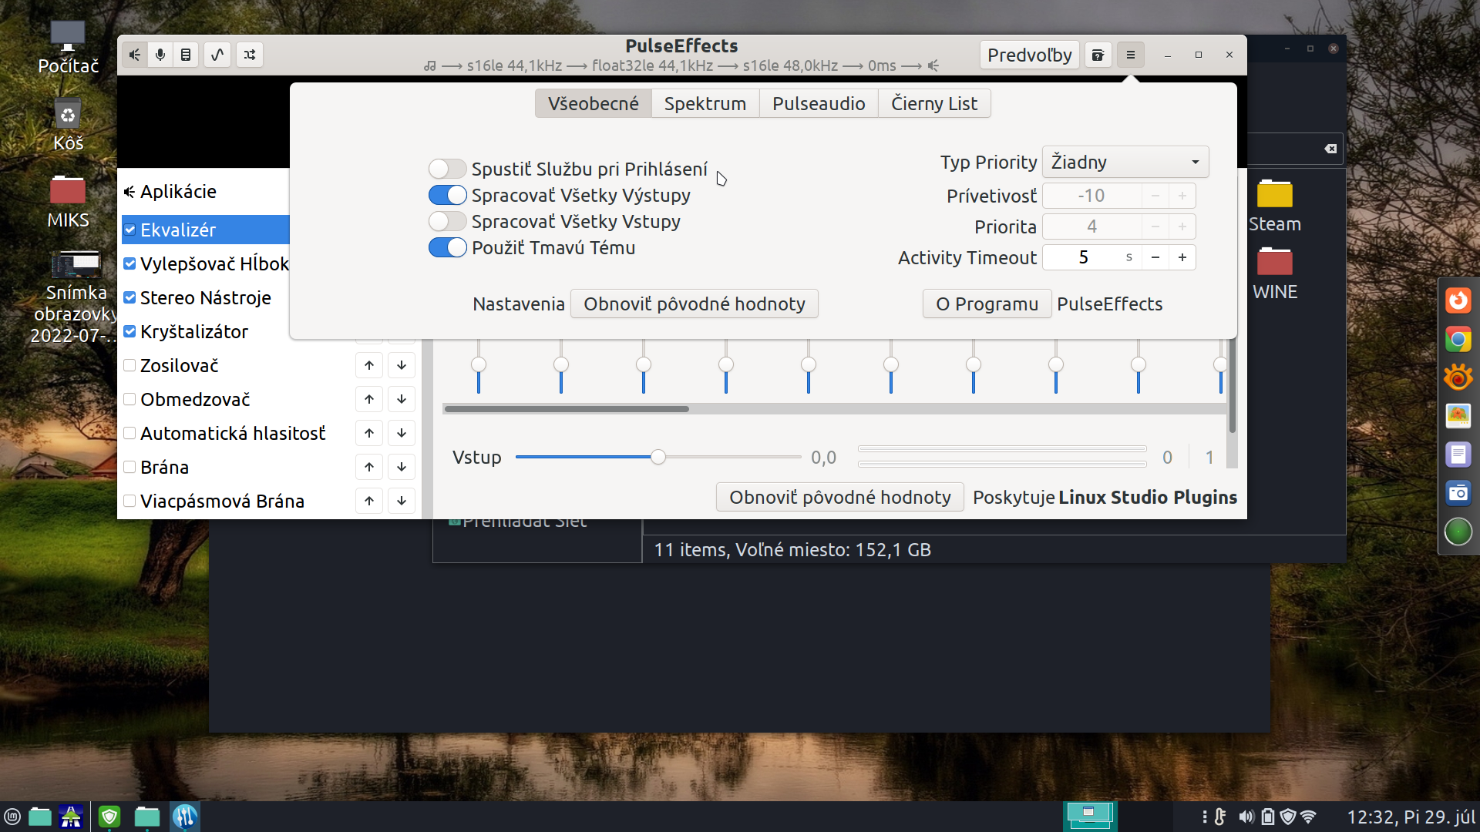The height and width of the screenshot is (832, 1480).
Task: Open Firefox from the right dock
Action: pos(1458,300)
